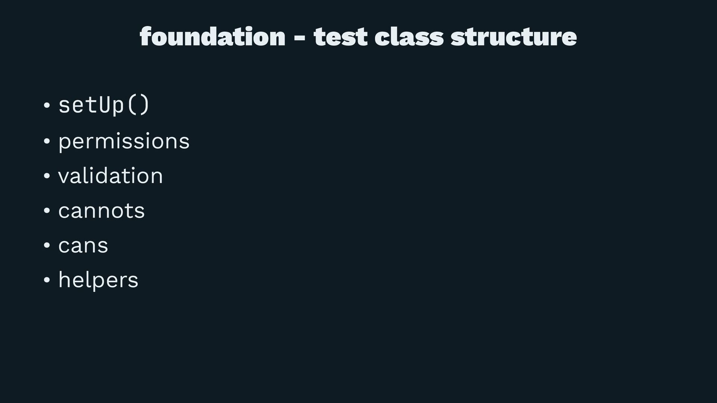Click the dash in the slide title

(299, 39)
